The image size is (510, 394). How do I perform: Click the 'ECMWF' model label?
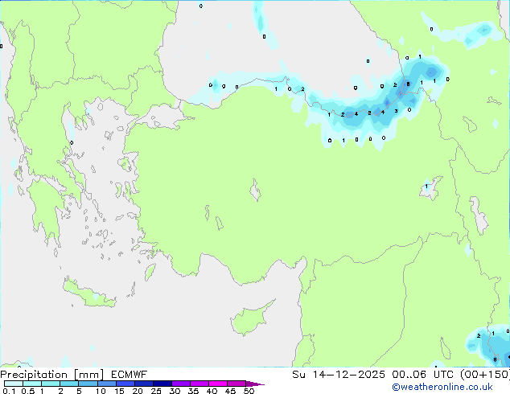coord(130,375)
